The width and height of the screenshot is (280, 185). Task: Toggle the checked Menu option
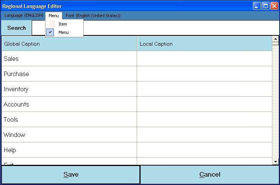click(x=63, y=32)
